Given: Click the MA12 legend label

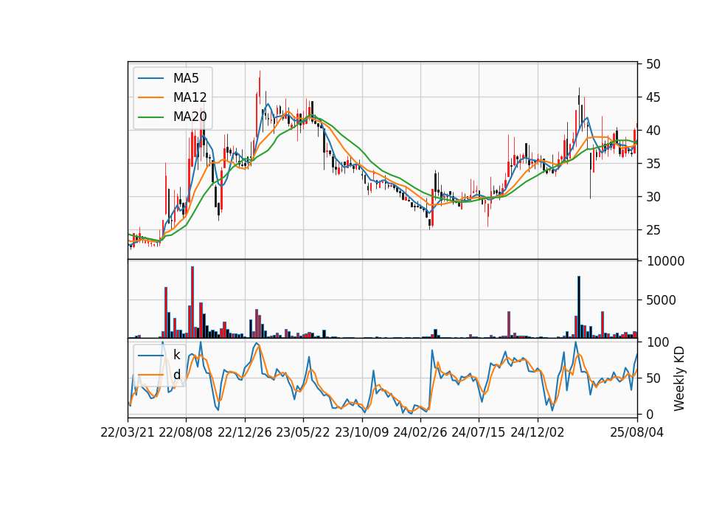Looking at the screenshot, I should [x=190, y=97].
